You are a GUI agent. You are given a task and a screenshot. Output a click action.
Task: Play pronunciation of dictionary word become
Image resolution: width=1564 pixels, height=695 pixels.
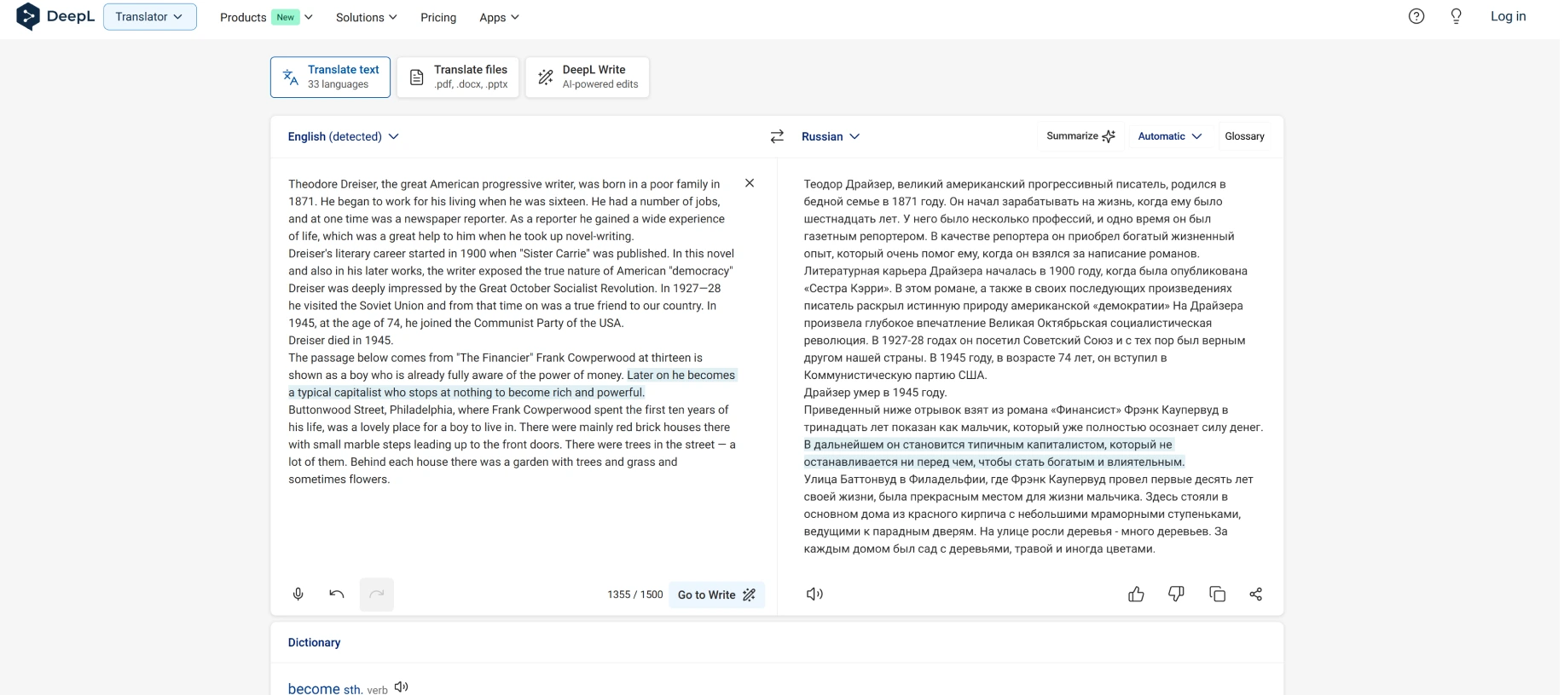click(402, 686)
